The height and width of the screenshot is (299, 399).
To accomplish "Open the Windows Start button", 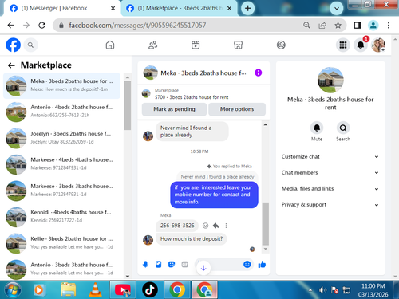I will pyautogui.click(x=12, y=289).
